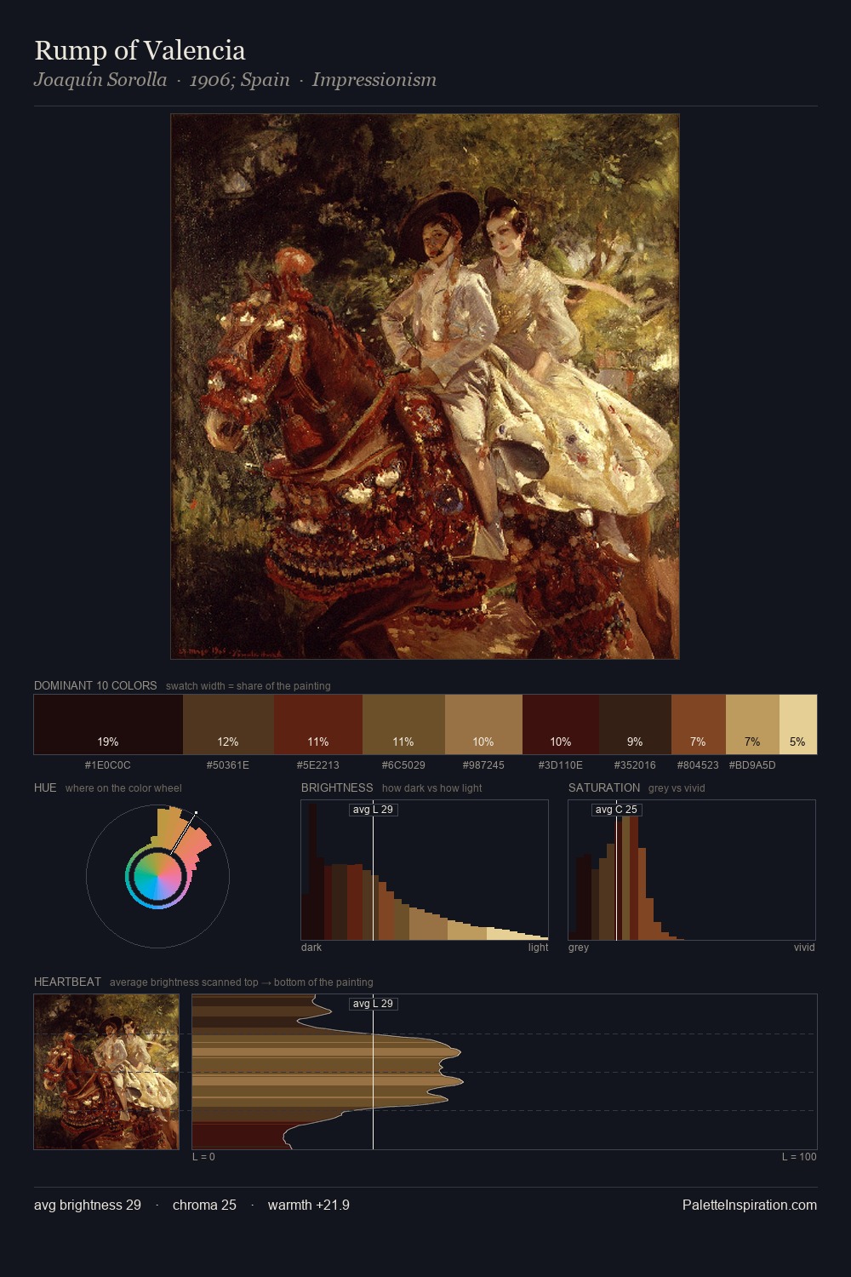
Task: Click the 'L = 0' axis label
Action: [203, 1157]
